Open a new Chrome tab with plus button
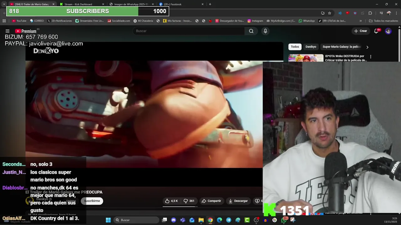401x225 pixels. pos(210,4)
